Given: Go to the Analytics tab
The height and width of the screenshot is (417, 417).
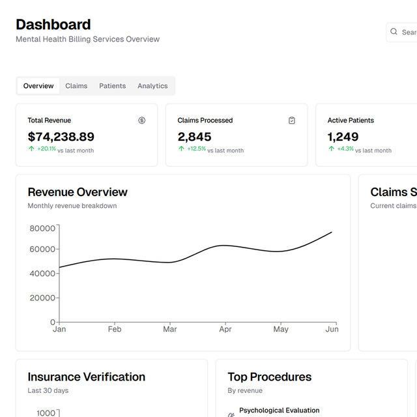Looking at the screenshot, I should point(152,86).
